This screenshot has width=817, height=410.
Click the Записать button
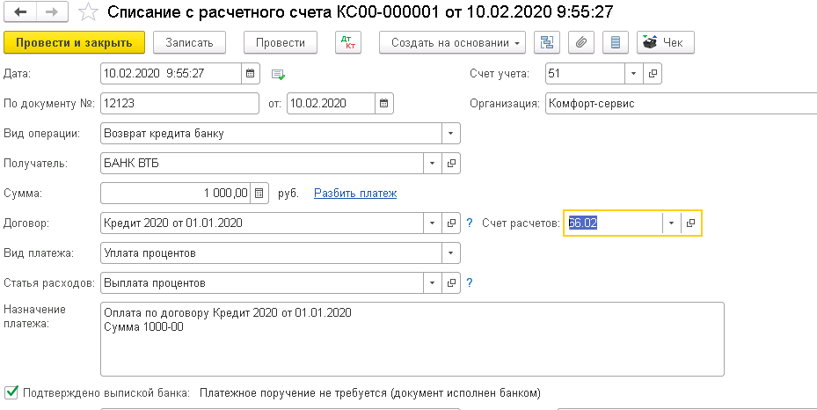coord(189,43)
